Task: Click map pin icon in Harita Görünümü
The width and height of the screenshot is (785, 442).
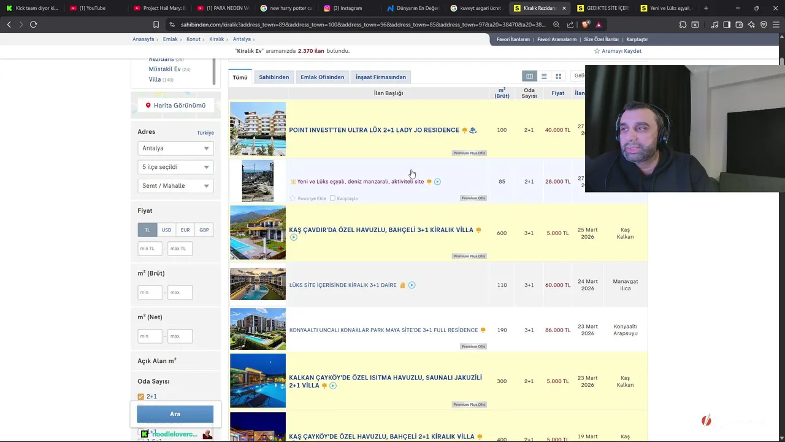Action: click(x=148, y=106)
